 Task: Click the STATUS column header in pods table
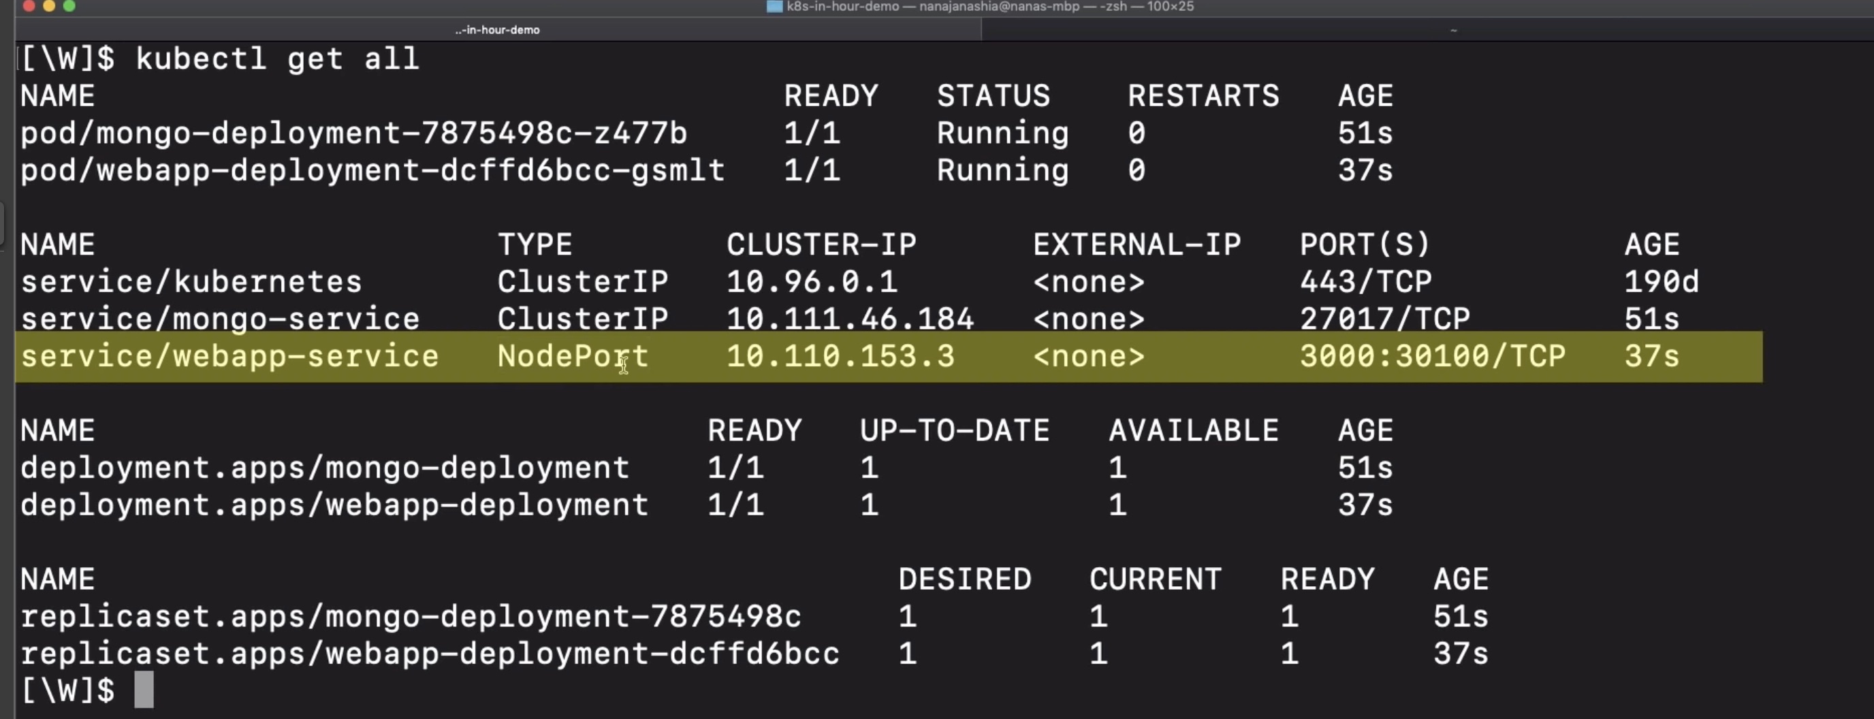tap(993, 95)
